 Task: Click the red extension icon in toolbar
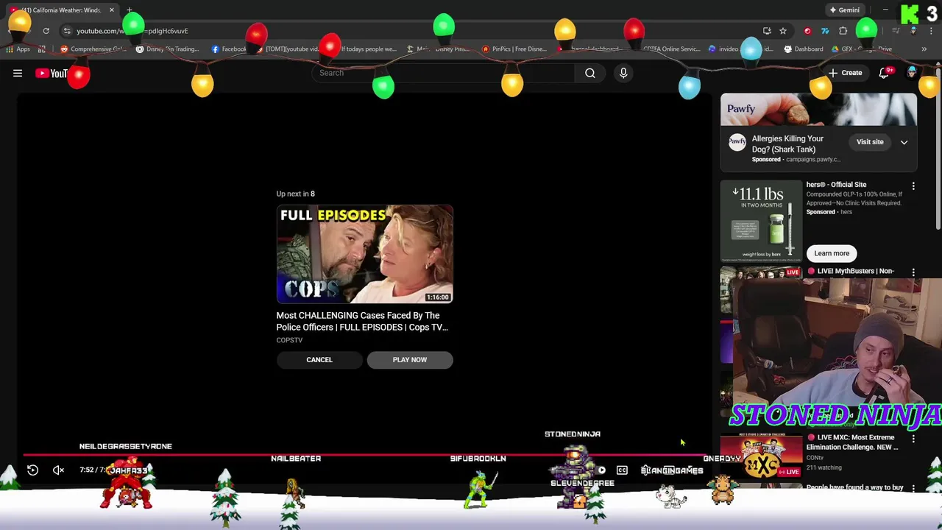807,31
